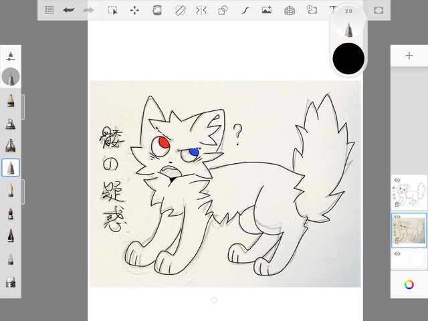
Task: Open the Draw Shapes tool
Action: point(223,10)
